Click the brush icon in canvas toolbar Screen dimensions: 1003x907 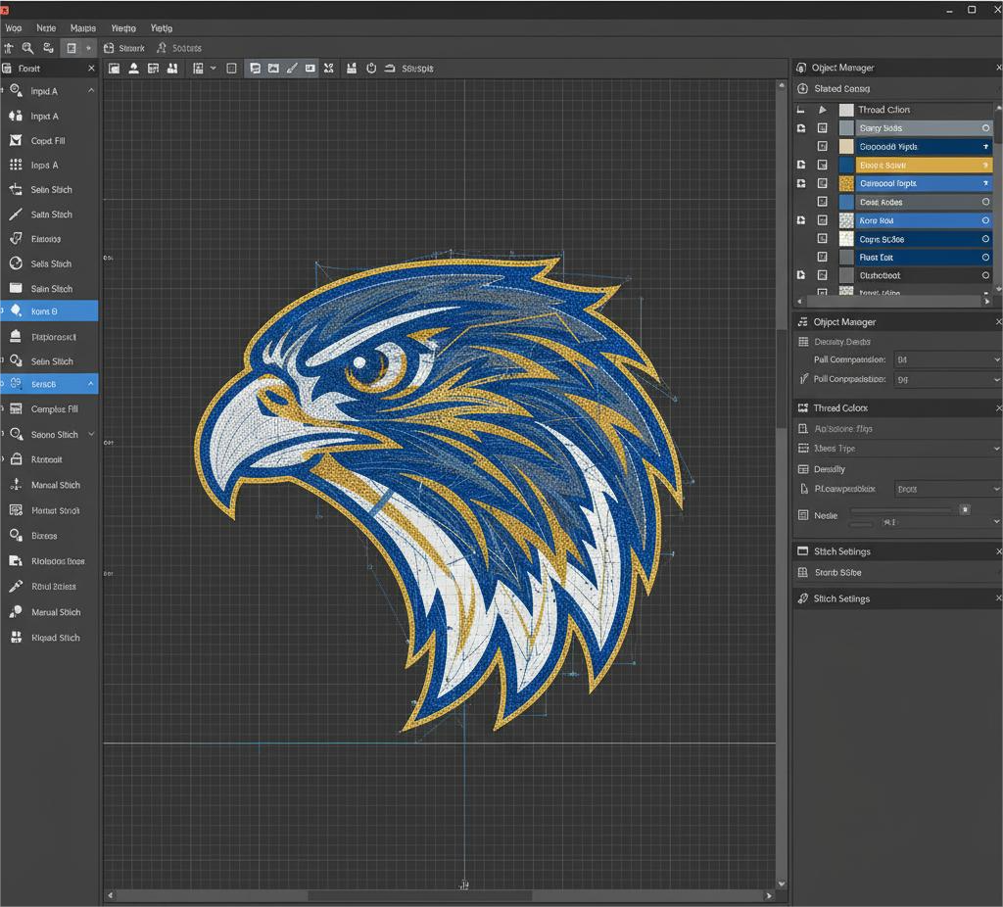pyautogui.click(x=292, y=69)
